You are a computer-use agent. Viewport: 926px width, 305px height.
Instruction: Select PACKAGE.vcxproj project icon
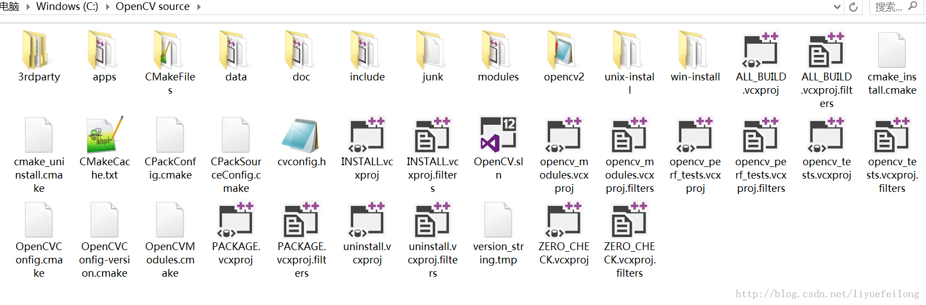coord(236,220)
